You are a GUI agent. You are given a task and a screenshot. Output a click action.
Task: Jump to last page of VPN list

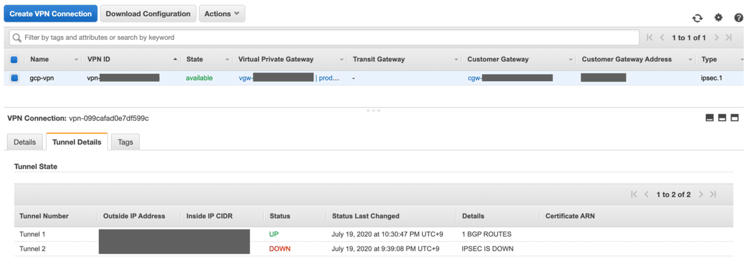tap(728, 38)
